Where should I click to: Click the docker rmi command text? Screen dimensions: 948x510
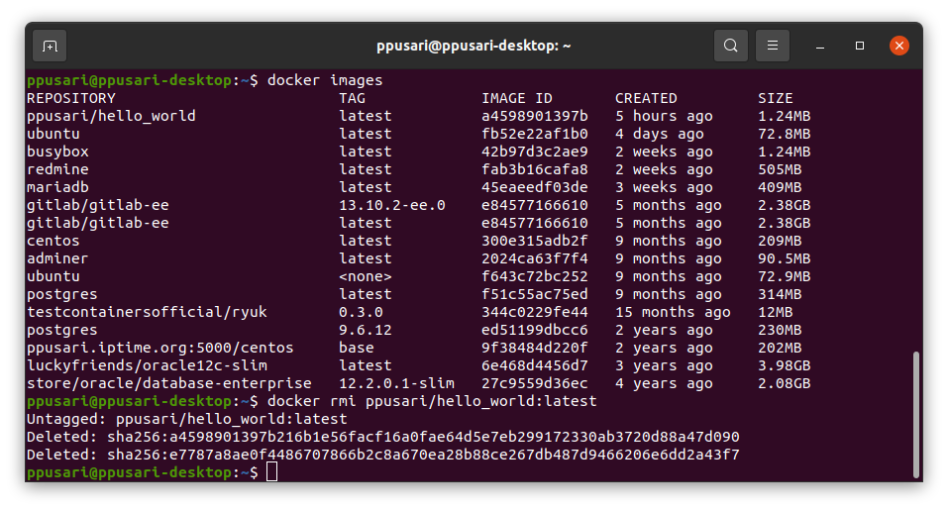[x=432, y=401]
